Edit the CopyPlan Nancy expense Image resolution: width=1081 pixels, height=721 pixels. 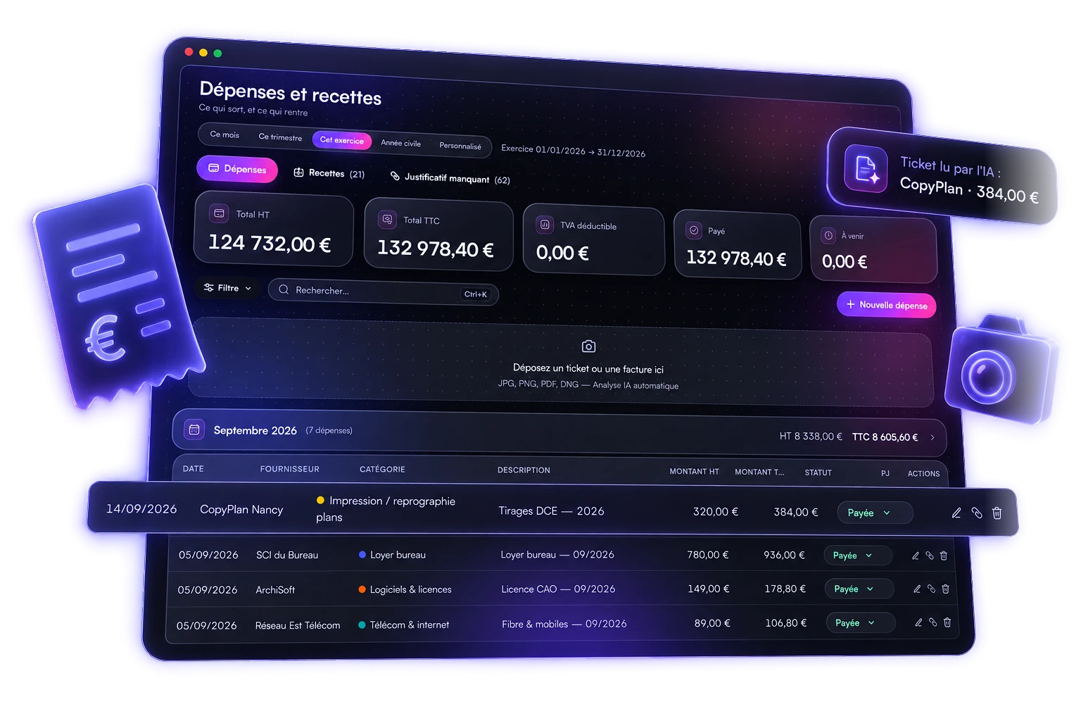pyautogui.click(x=956, y=513)
